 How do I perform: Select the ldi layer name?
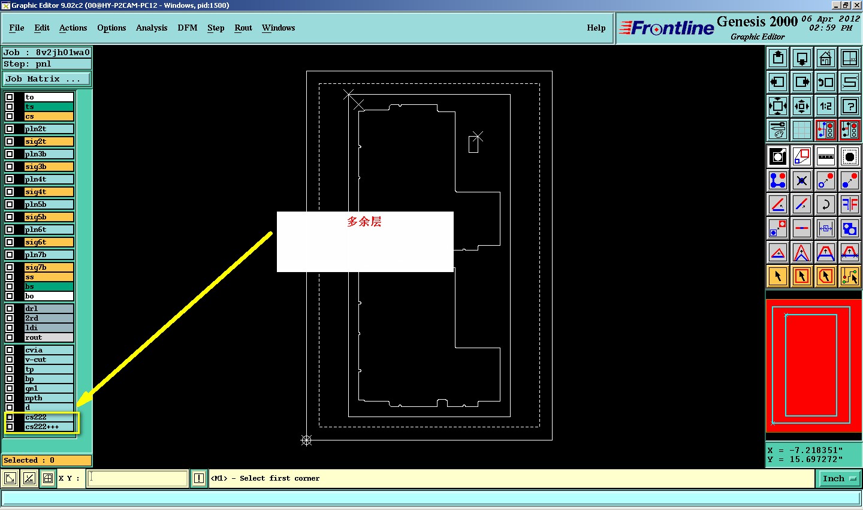tap(49, 328)
